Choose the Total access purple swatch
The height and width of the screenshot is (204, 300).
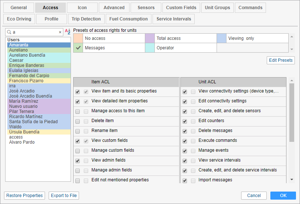tap(150, 38)
